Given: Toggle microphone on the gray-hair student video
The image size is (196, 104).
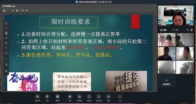Looking at the screenshot, I should (x=192, y=72).
